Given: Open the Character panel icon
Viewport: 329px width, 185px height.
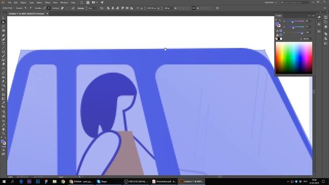Looking at the screenshot, I should click(x=319, y=24).
